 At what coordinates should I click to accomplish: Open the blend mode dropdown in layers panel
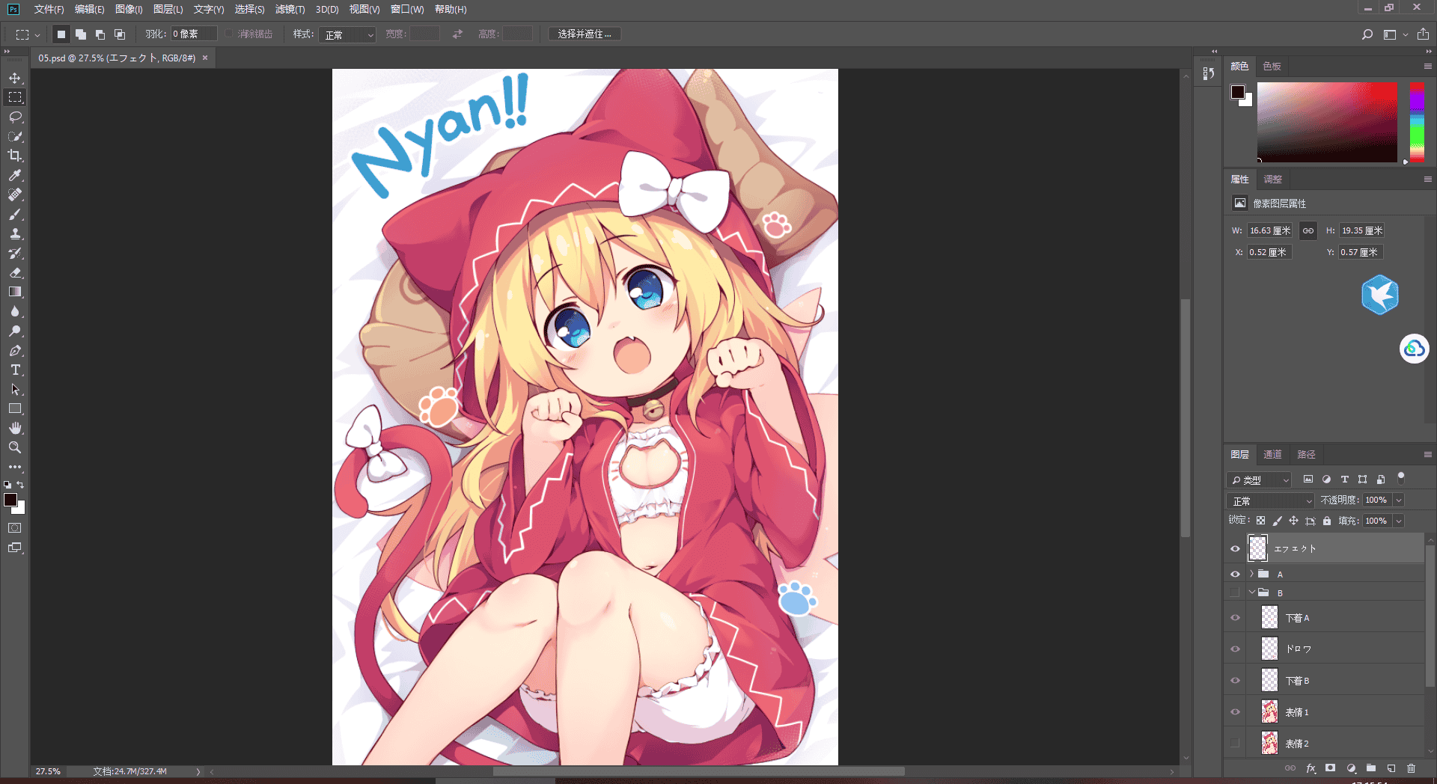1271,500
